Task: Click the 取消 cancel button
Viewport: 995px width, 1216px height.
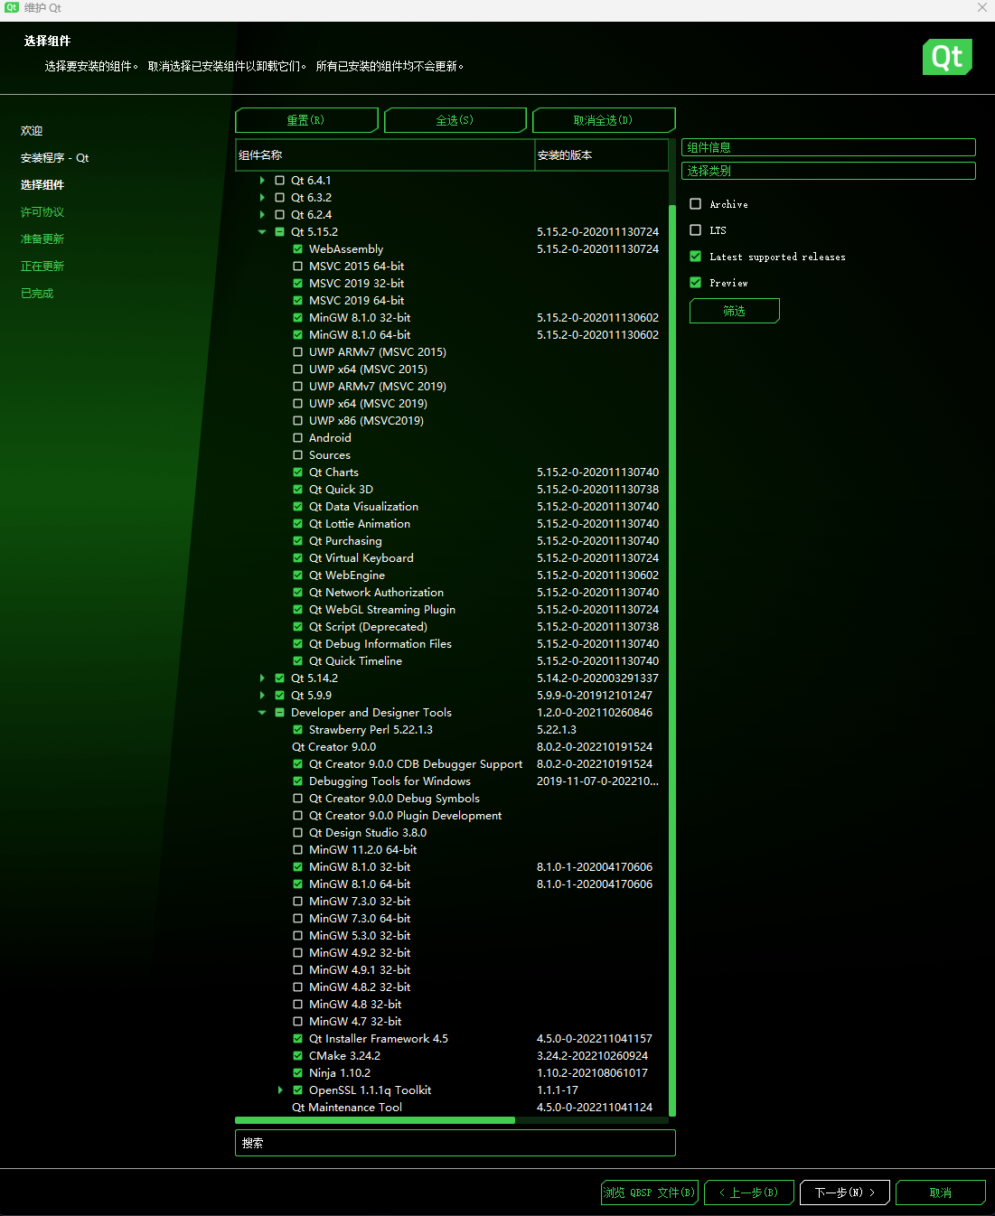Action: coord(941,1193)
